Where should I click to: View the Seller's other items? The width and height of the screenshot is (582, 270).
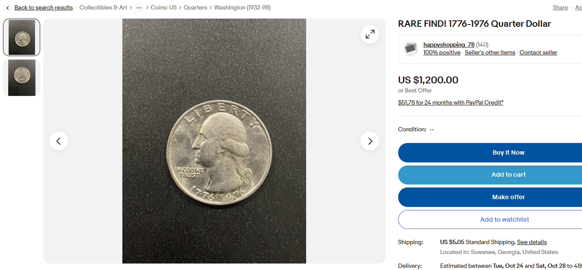pos(490,53)
